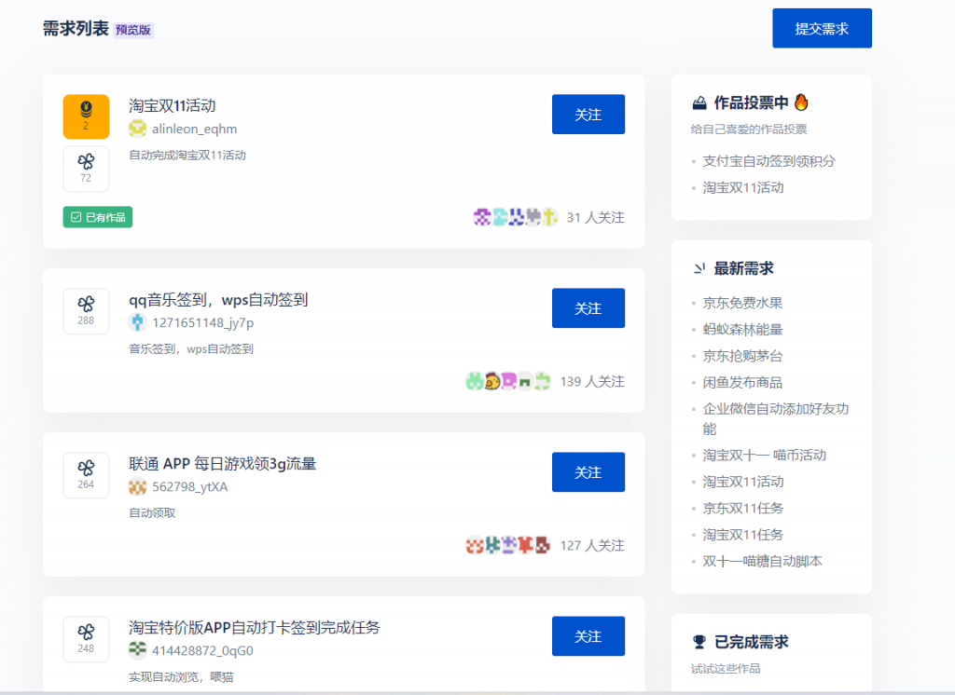Upvote the clover icon showing 248
The width and height of the screenshot is (955, 695).
(x=86, y=639)
